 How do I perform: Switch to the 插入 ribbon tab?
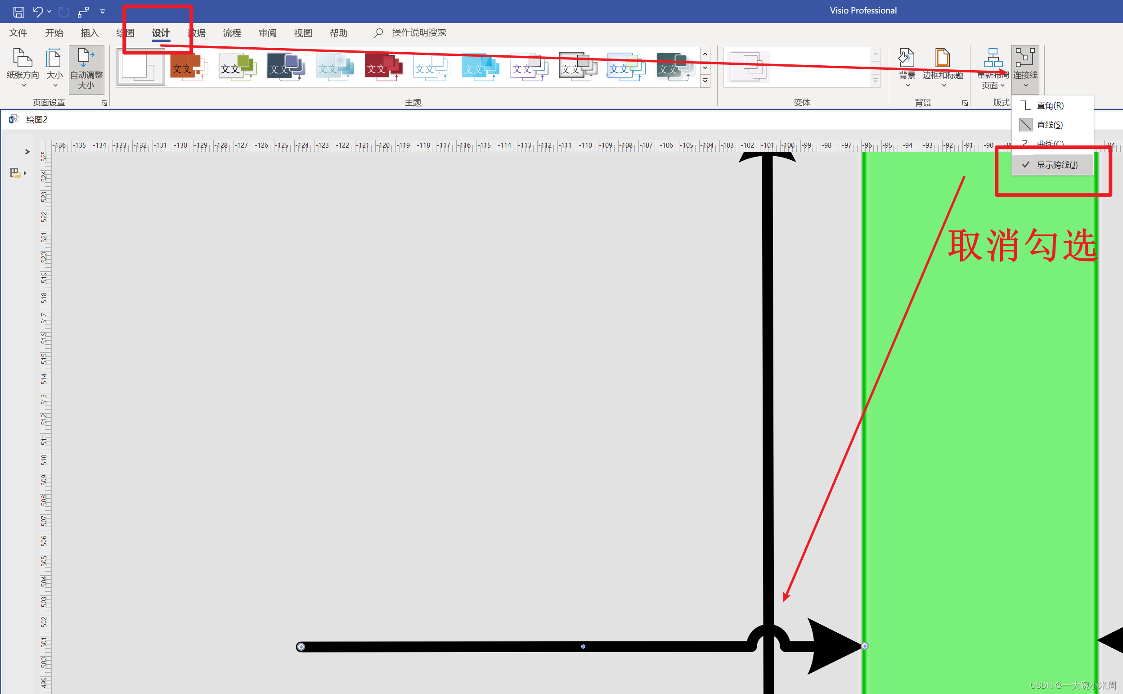(x=90, y=32)
